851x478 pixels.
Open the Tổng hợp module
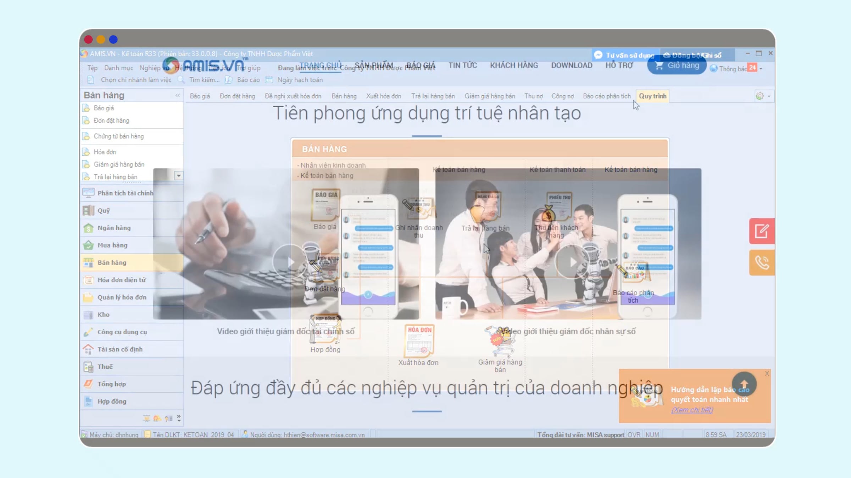pos(132,384)
